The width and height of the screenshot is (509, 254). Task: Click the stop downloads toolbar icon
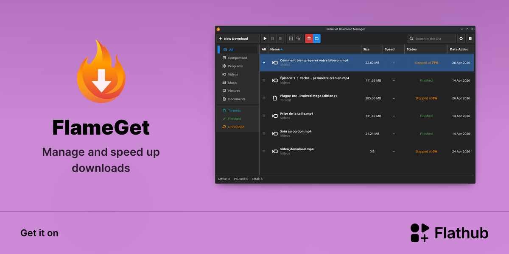click(280, 39)
